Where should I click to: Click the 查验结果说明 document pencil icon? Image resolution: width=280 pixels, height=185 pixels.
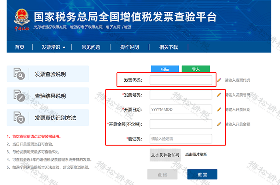point(19,95)
